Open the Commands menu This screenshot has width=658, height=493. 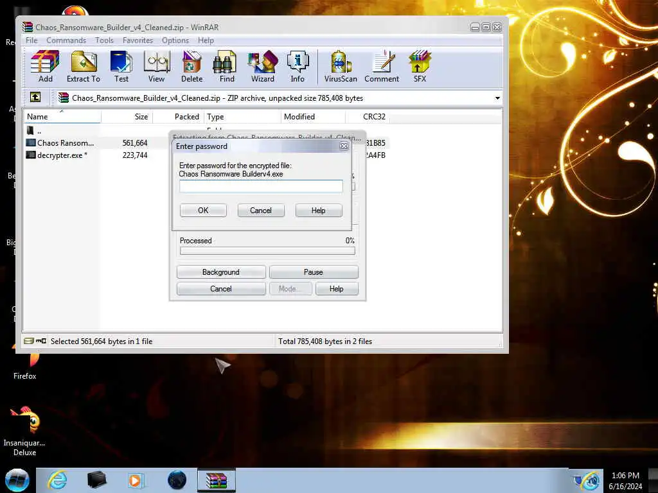coord(66,40)
